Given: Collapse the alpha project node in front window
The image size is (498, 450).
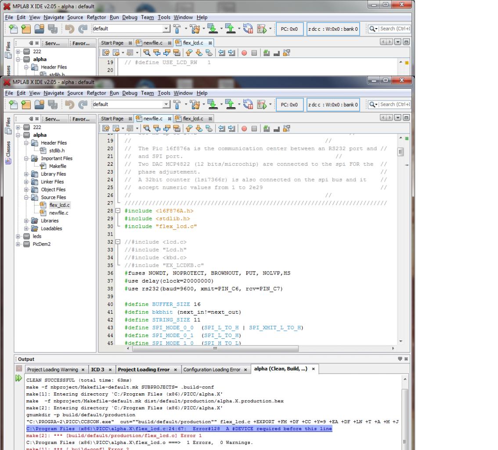Looking at the screenshot, I should pos(18,135).
